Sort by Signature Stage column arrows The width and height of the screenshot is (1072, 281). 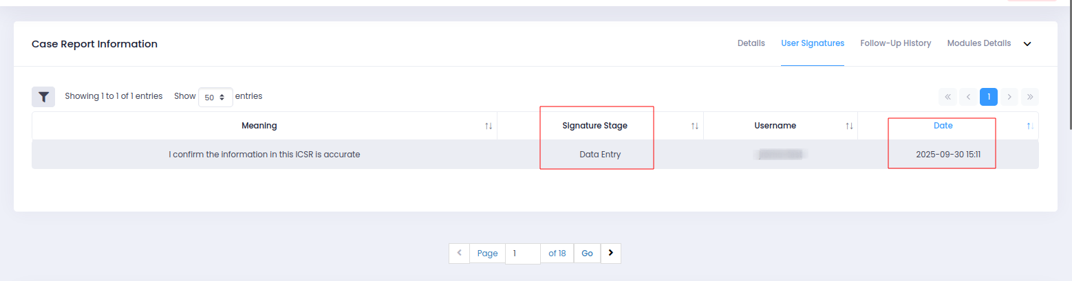click(x=695, y=126)
